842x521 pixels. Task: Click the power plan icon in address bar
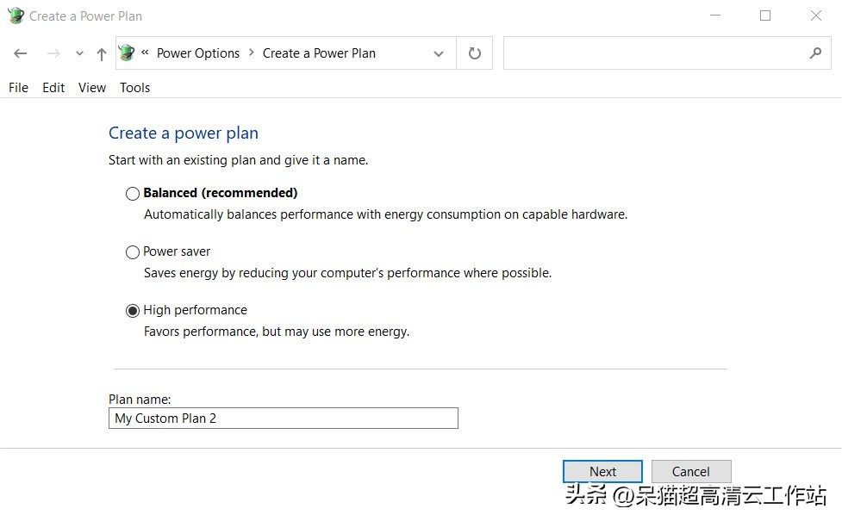[128, 53]
